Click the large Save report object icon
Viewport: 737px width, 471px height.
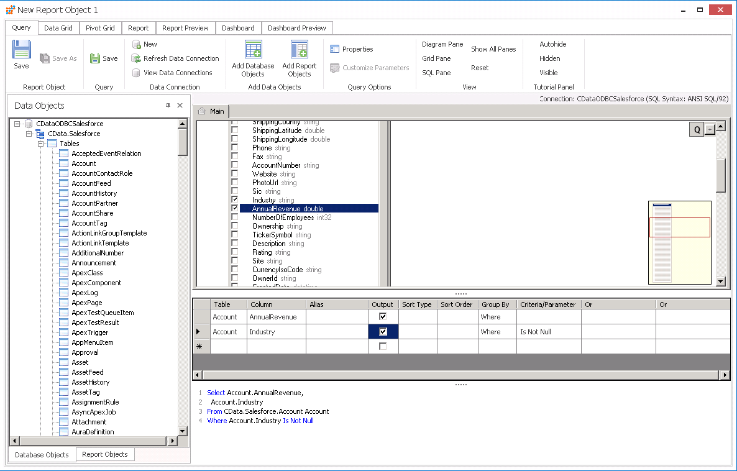coord(21,50)
